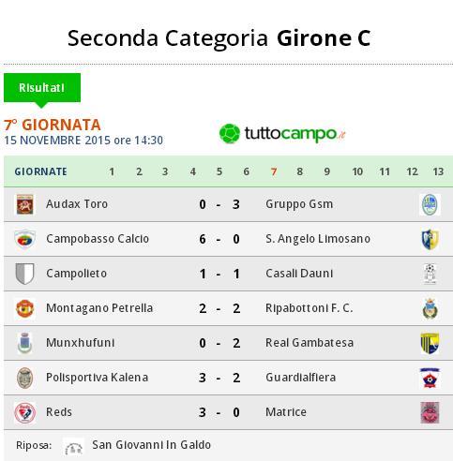Select the Guardialfiera team badge
The image size is (453, 461).
click(430, 378)
